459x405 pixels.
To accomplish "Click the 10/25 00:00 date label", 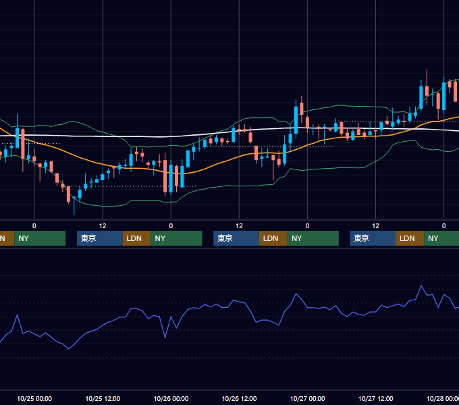I will [34, 398].
